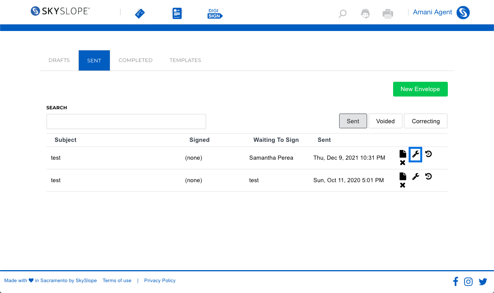Image resolution: width=494 pixels, height=293 pixels.
Task: Open history for the Dec 9, 2021 envelope
Action: (428, 154)
